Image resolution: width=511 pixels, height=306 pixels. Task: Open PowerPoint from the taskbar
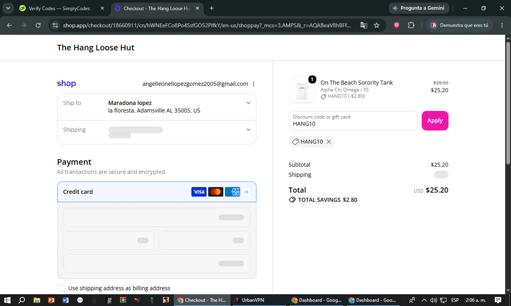click(x=51, y=300)
